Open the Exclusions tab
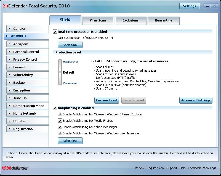The image size is (221, 176). [131, 21]
